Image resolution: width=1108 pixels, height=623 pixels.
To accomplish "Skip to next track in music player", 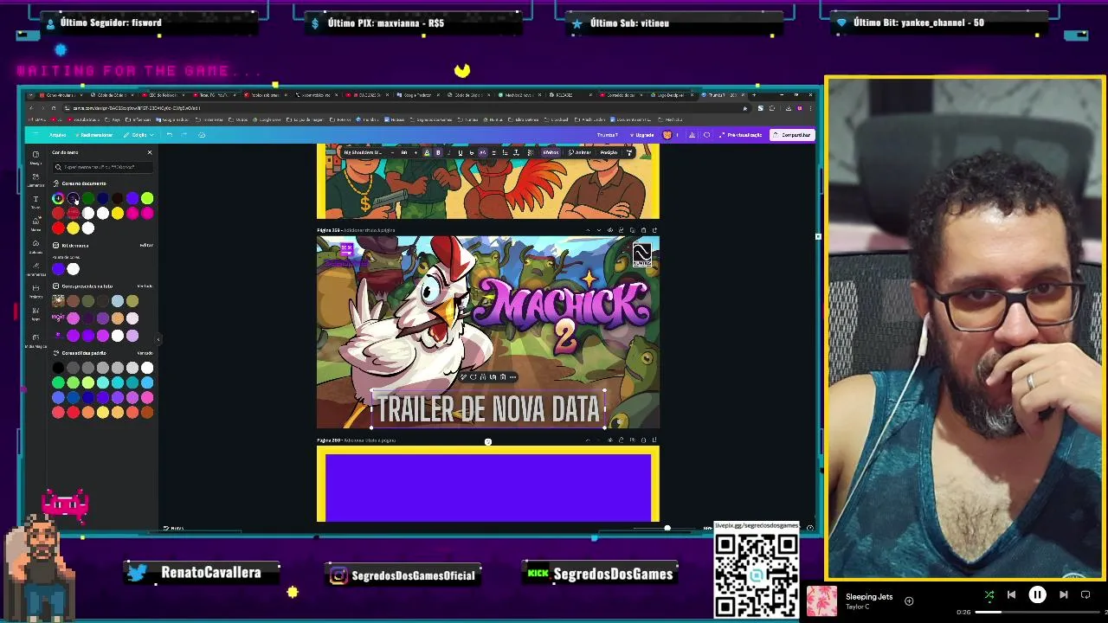I will 1063,594.
